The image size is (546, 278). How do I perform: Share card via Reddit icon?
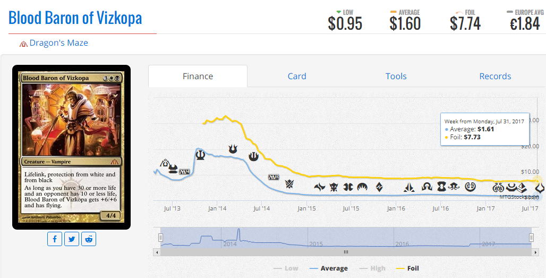coord(89,239)
